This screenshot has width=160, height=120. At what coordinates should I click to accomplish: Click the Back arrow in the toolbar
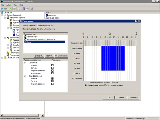tap(2, 9)
